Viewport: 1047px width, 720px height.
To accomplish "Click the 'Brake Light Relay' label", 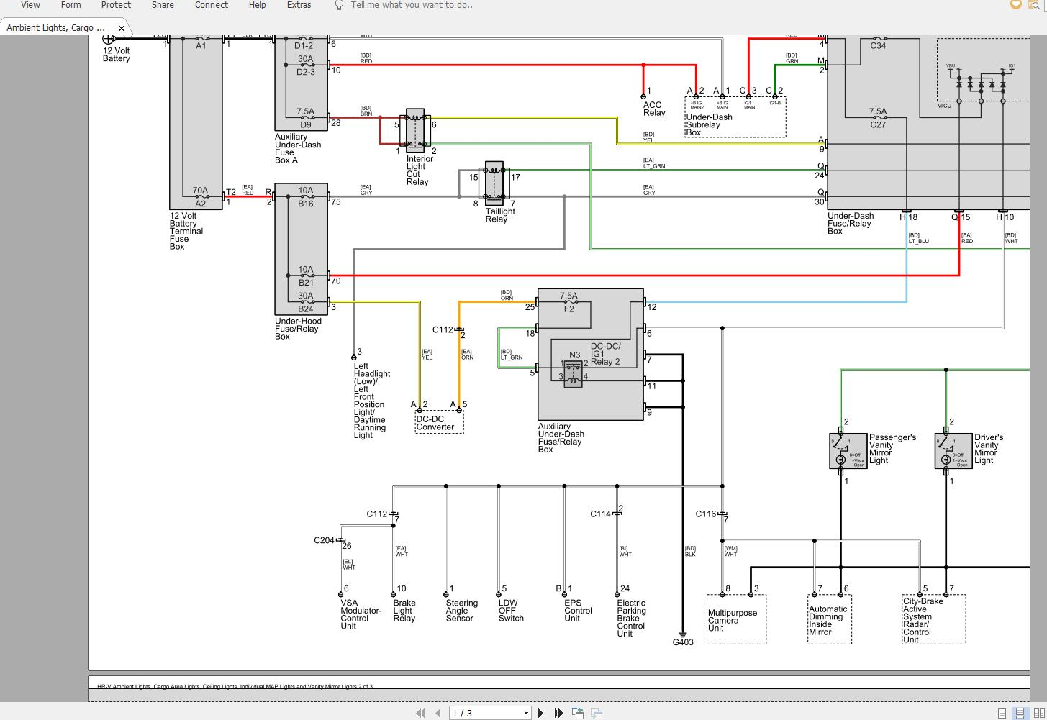I will click(x=404, y=611).
